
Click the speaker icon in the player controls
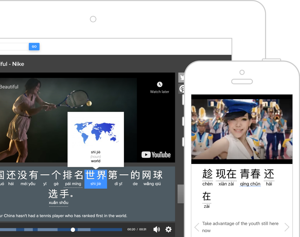(157, 230)
